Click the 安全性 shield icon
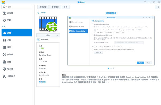The width and height of the screenshot is (161, 105). (4, 69)
